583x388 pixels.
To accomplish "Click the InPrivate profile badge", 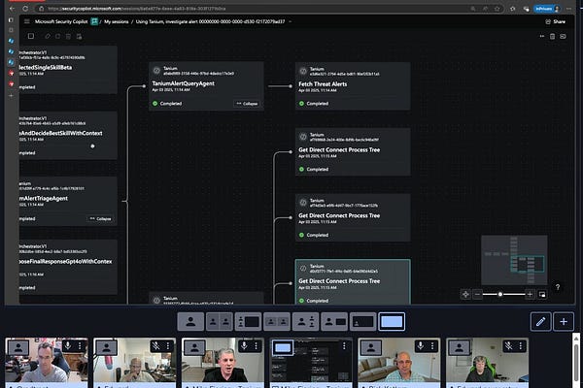I will [x=547, y=8].
